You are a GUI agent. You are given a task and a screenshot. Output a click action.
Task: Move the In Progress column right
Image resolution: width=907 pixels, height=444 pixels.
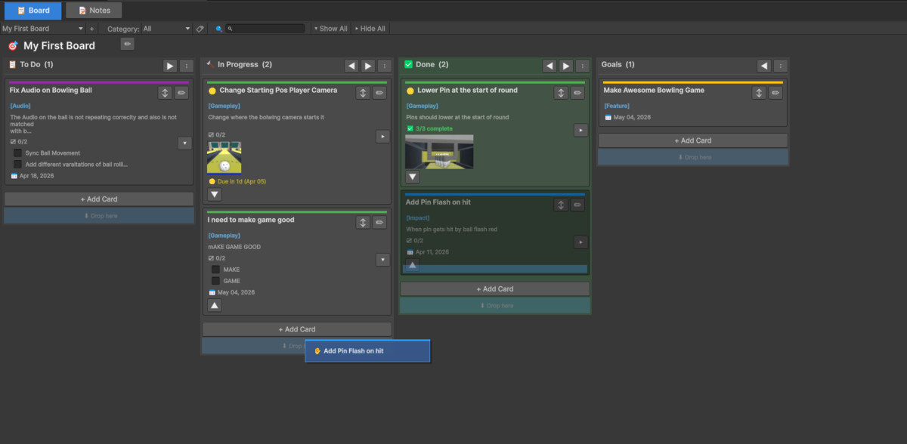tap(368, 66)
